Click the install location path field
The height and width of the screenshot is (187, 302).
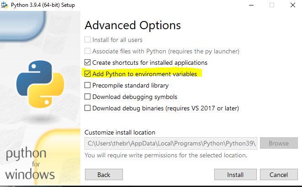click(171, 143)
